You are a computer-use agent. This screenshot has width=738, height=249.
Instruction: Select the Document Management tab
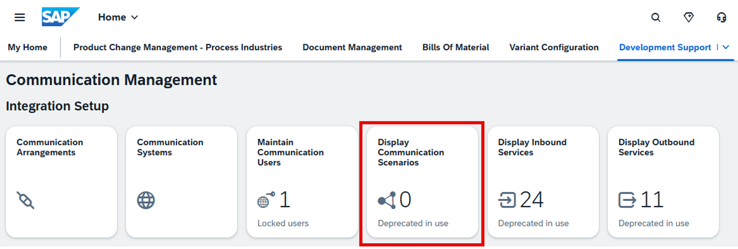click(x=352, y=48)
